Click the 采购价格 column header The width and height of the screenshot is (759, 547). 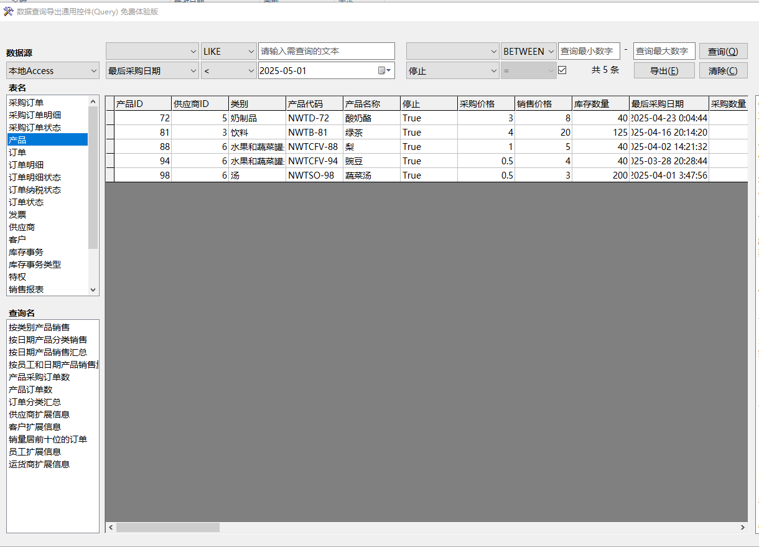tap(486, 104)
